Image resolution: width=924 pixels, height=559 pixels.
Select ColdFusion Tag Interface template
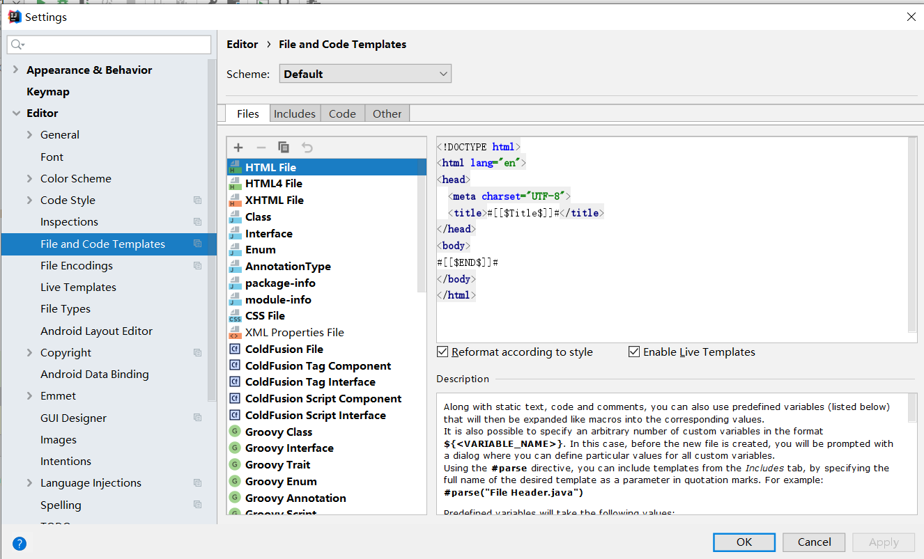[310, 382]
